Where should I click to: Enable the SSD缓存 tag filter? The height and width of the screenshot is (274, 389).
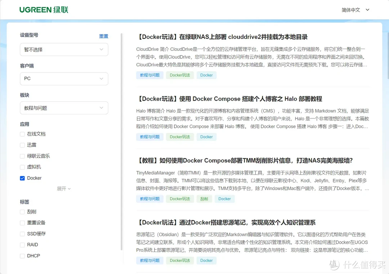coord(22,234)
